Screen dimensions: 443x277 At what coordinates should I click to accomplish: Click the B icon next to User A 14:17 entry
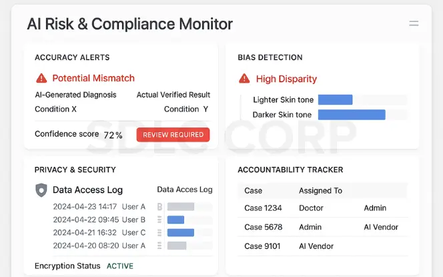159,207
